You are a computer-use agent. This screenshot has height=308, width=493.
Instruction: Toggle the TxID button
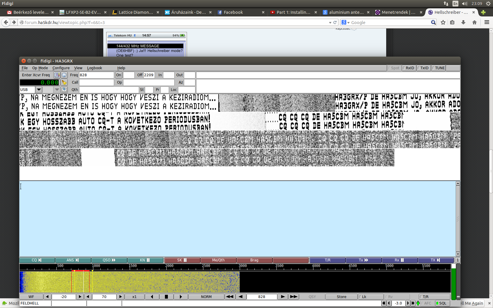click(x=423, y=68)
